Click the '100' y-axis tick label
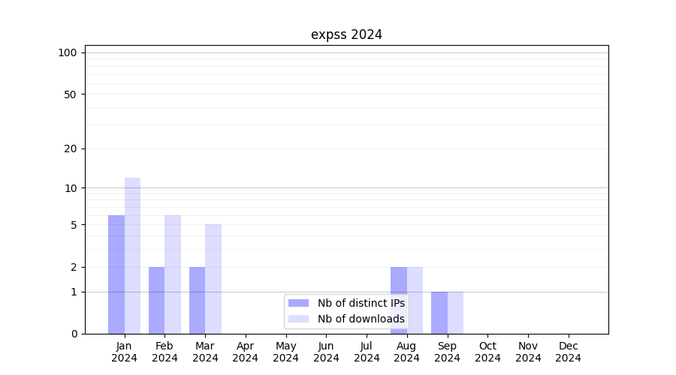The image size is (676, 375). tap(68, 52)
